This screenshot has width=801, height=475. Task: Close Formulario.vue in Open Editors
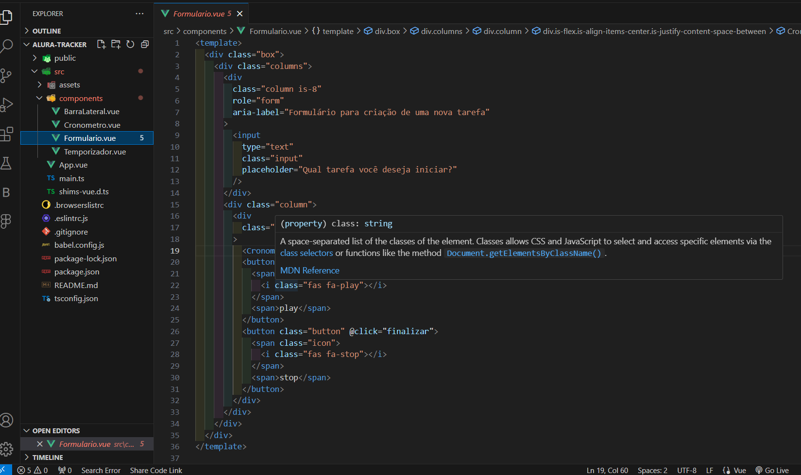tap(40, 444)
